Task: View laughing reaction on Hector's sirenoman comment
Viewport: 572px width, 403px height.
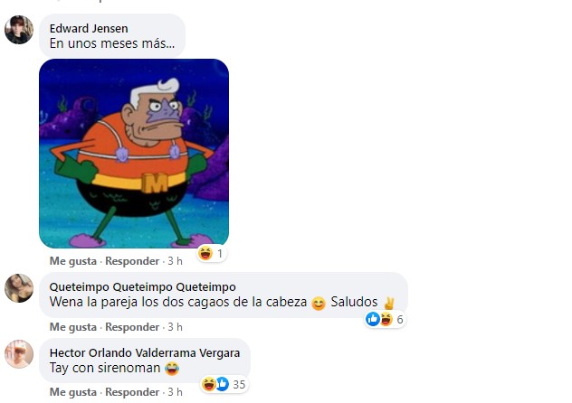Action: coord(209,384)
